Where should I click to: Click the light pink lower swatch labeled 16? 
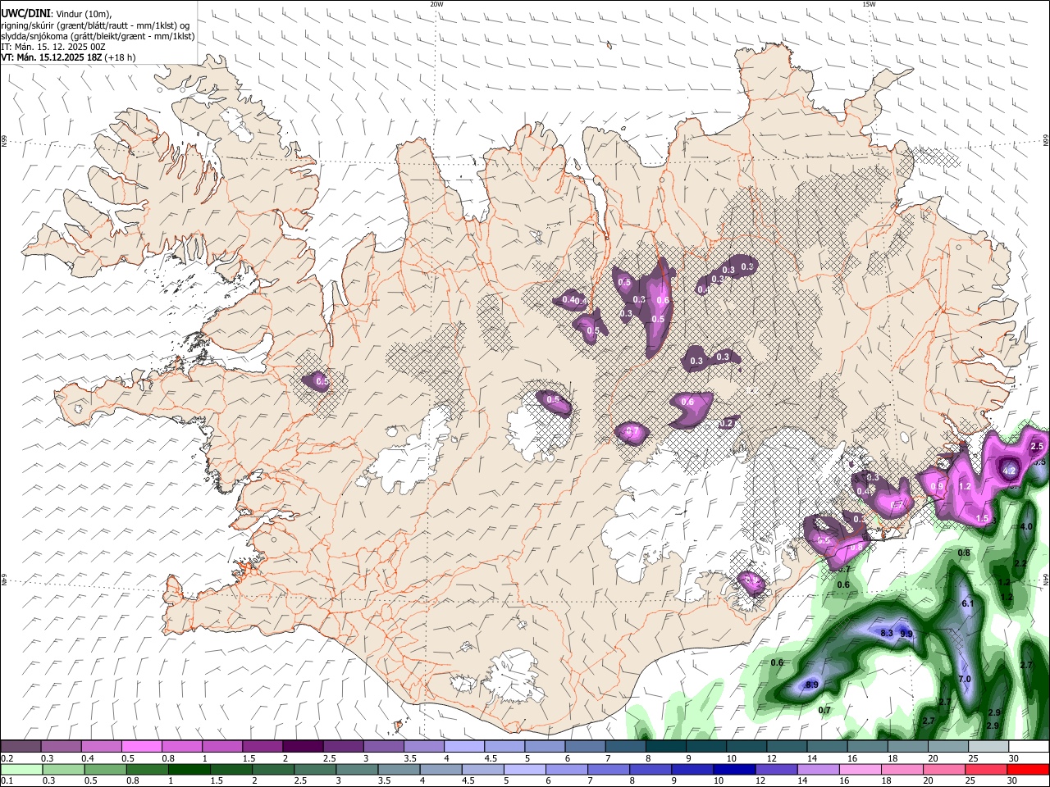click(860, 769)
